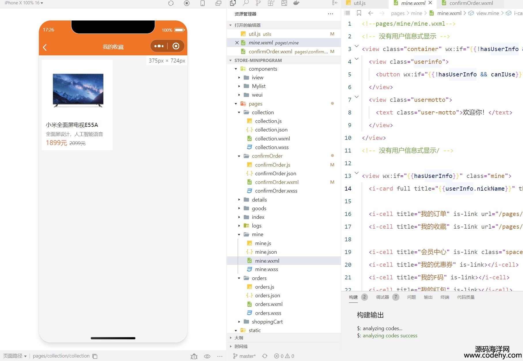Image resolution: width=523 pixels, height=361 pixels.
Task: Switch to the confirmOrder.wxml editor tab
Action: pyautogui.click(x=471, y=3)
